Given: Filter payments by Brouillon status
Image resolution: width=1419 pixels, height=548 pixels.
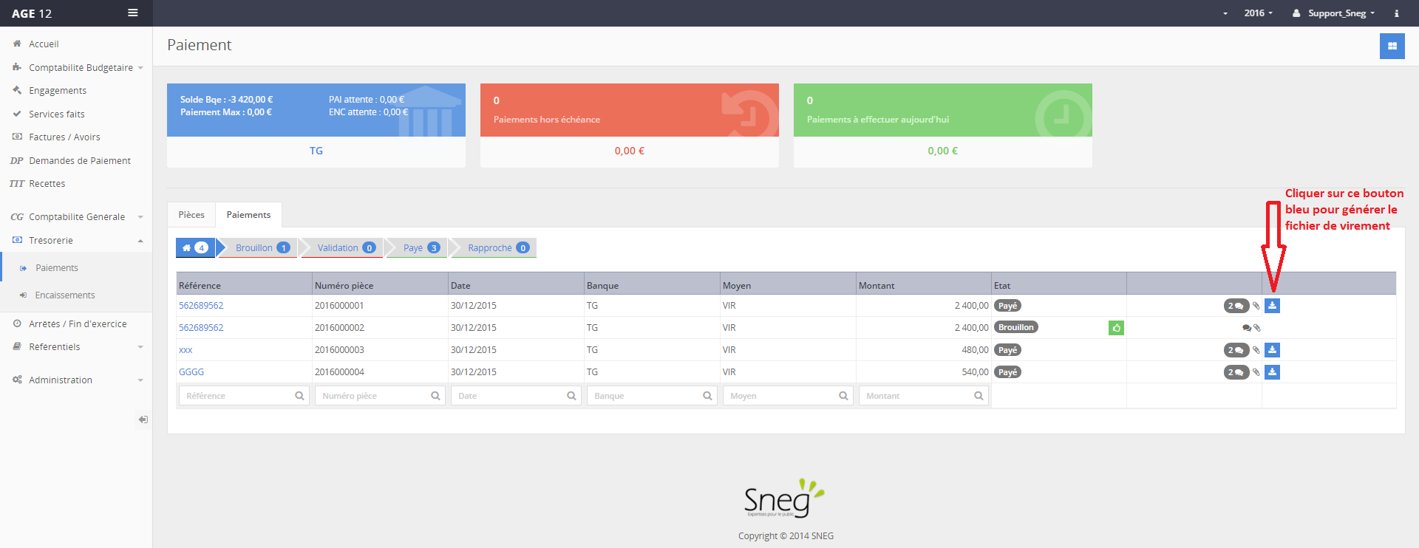Looking at the screenshot, I should pos(262,248).
